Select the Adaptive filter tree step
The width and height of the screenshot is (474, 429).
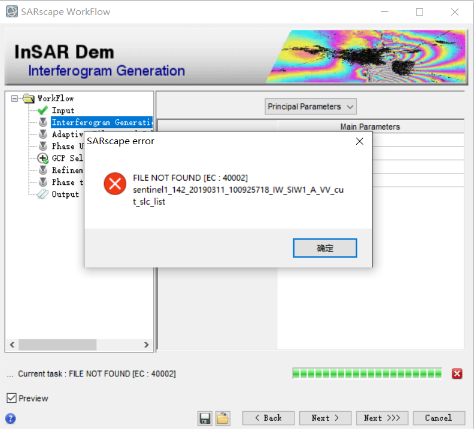(68, 134)
